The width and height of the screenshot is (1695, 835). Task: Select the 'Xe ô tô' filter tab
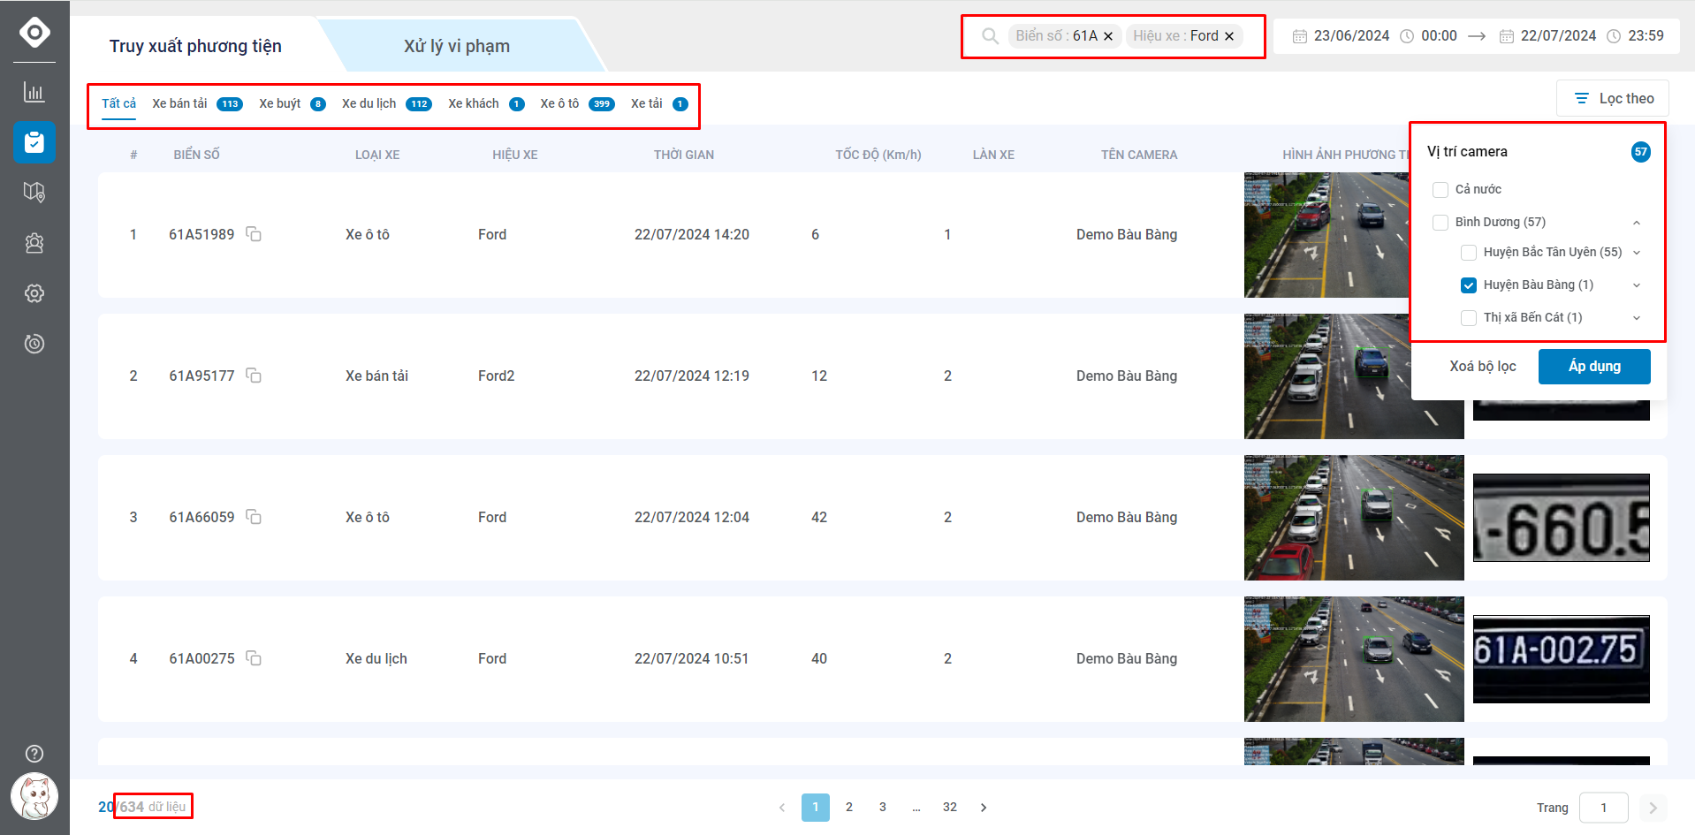[x=577, y=103]
